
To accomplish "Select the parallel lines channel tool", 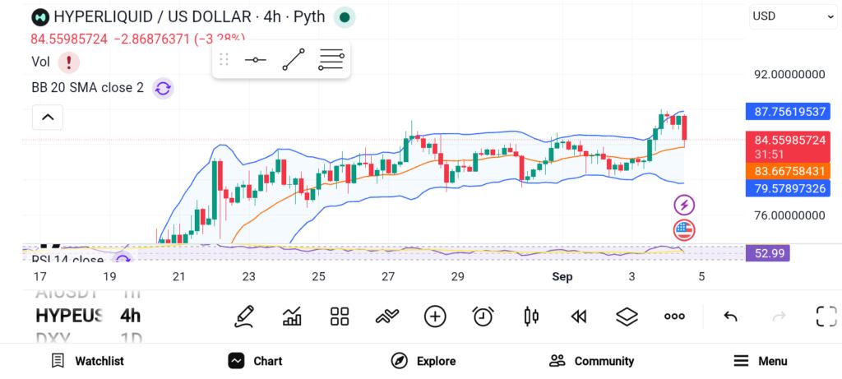I will click(331, 59).
